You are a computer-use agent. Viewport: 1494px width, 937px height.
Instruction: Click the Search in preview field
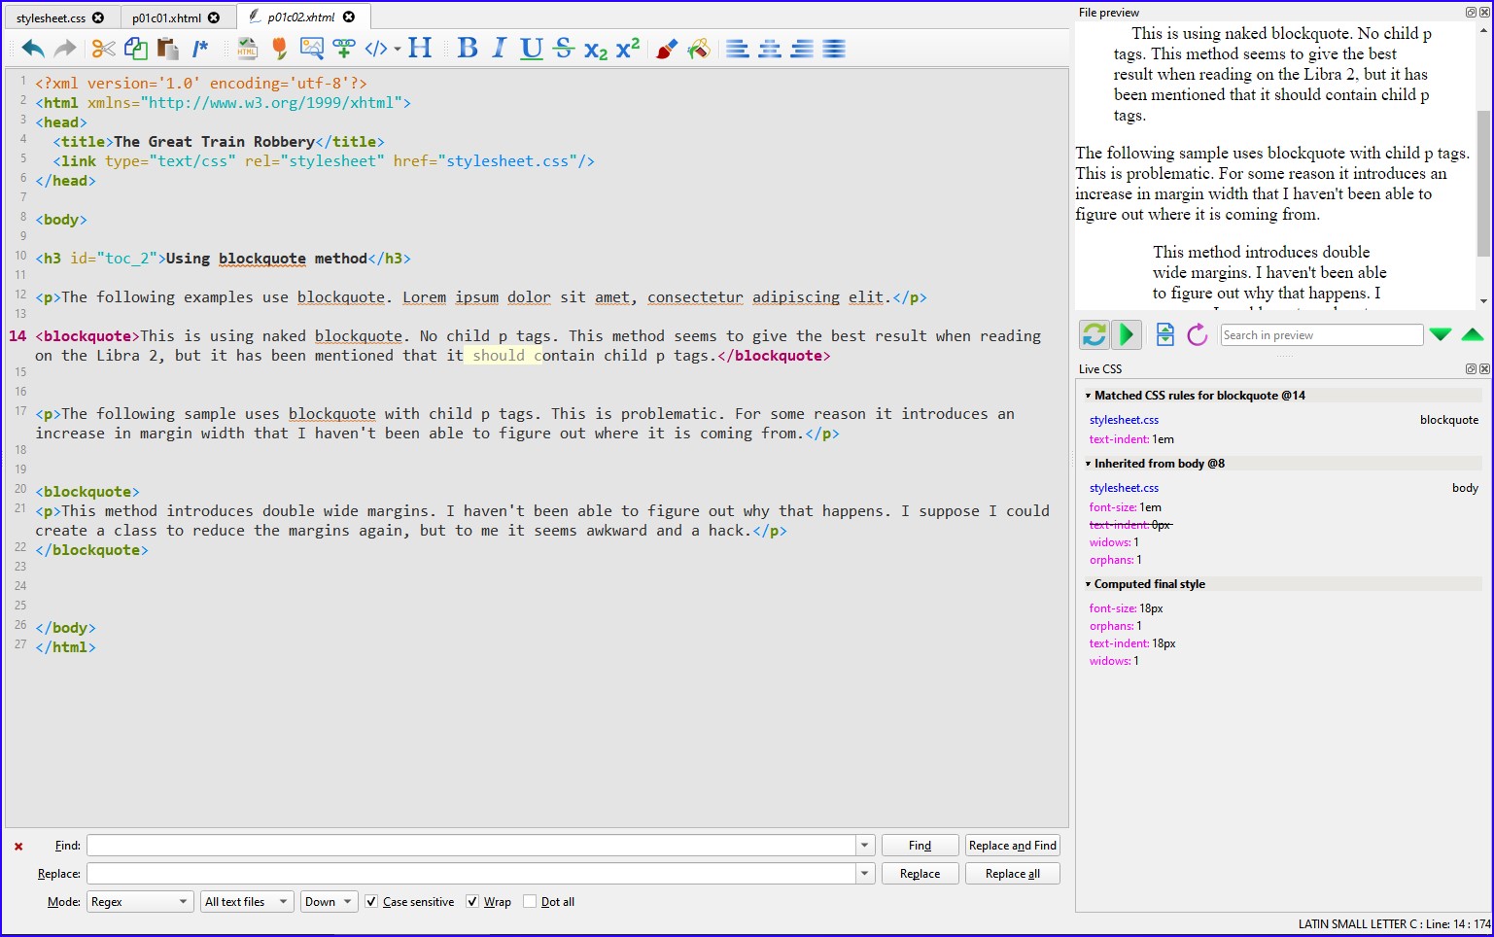click(x=1321, y=335)
